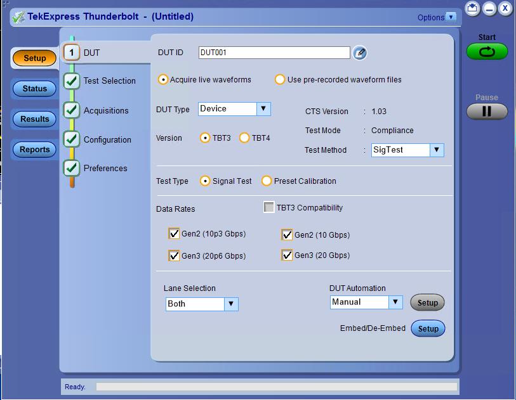Viewport: 516px width, 400px height.
Task: Click the Pause icon button
Action: click(487, 112)
